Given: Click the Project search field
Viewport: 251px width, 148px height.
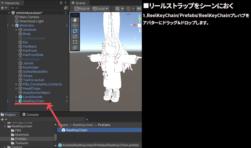Looking at the screenshot, I should coord(113,119).
